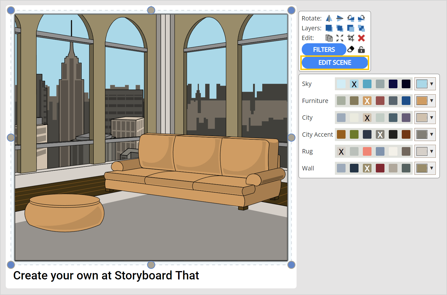Choose the green City Accent swatch

354,134
